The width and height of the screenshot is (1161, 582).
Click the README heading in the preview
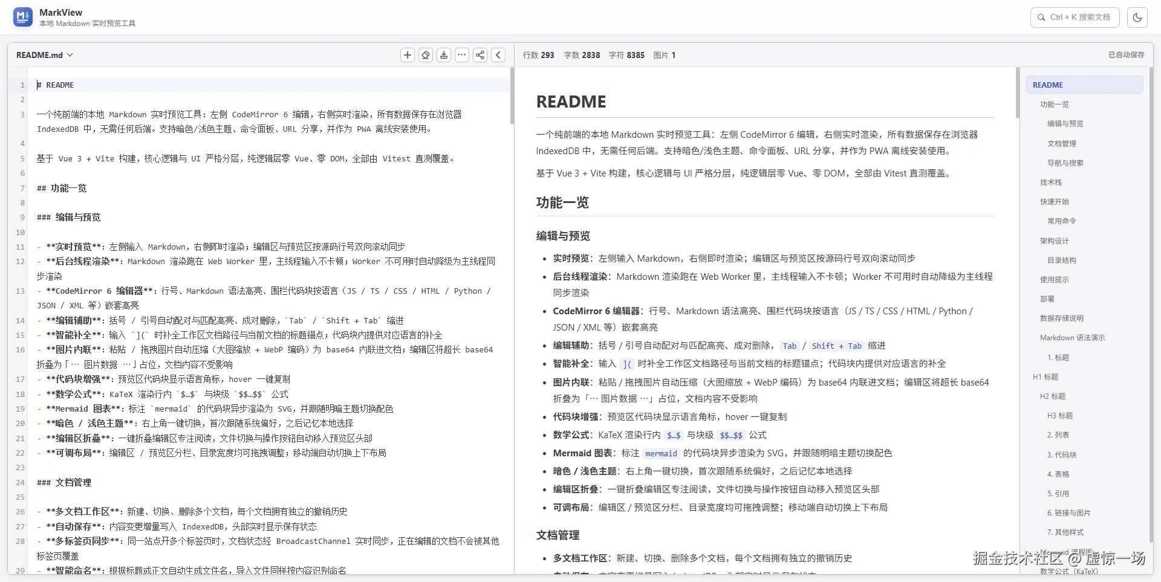coord(571,102)
